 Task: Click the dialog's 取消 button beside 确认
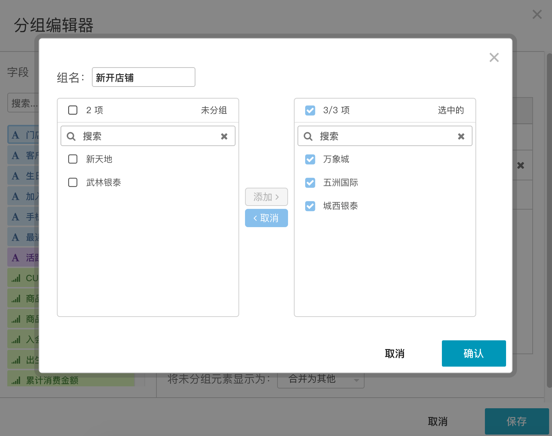point(394,353)
